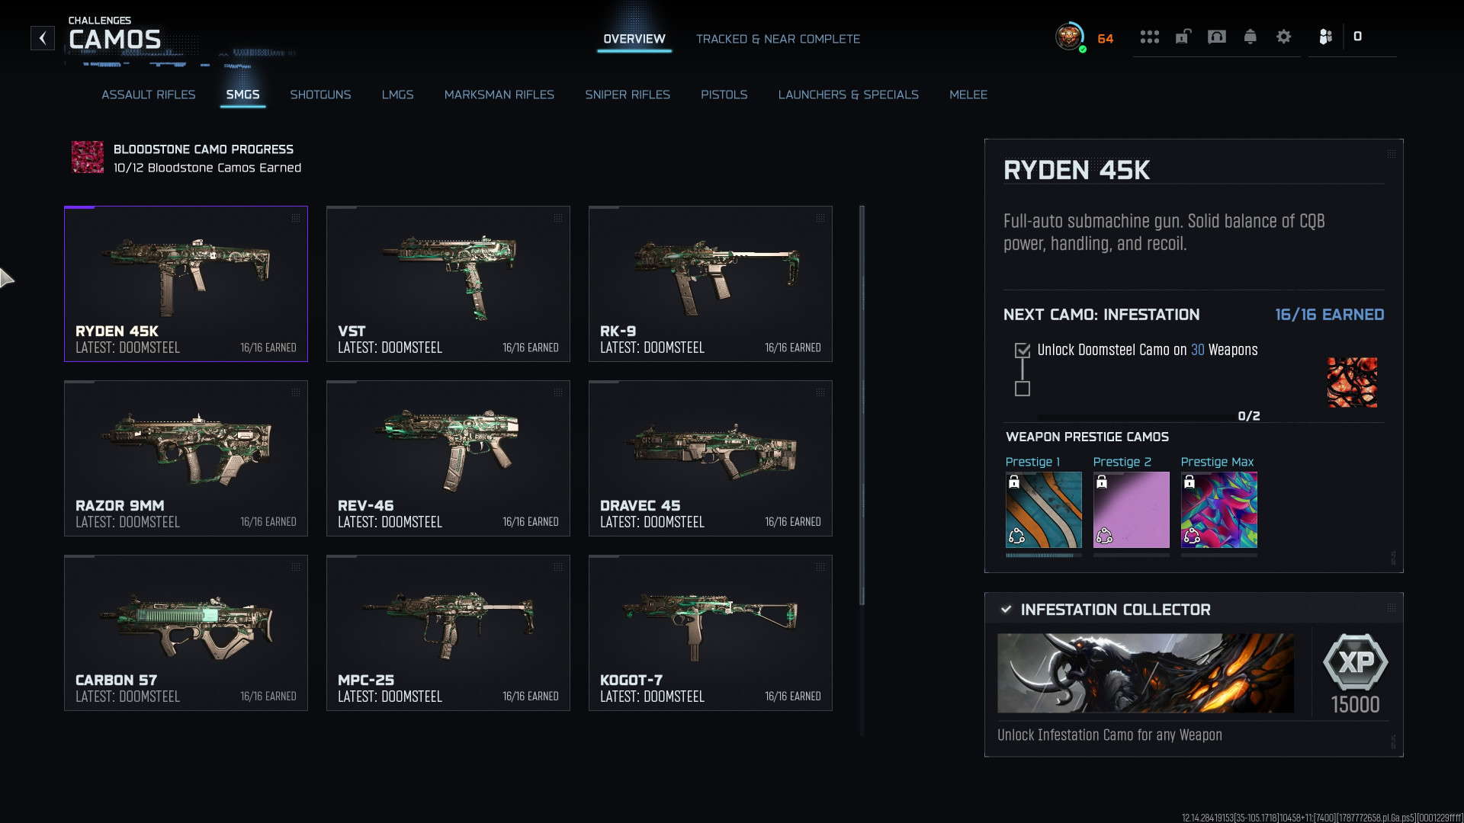Click the checkmark beside Infestation Collector

pos(1006,610)
